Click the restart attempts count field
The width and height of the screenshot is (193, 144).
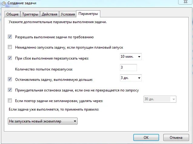pyautogui.click(x=128, y=67)
